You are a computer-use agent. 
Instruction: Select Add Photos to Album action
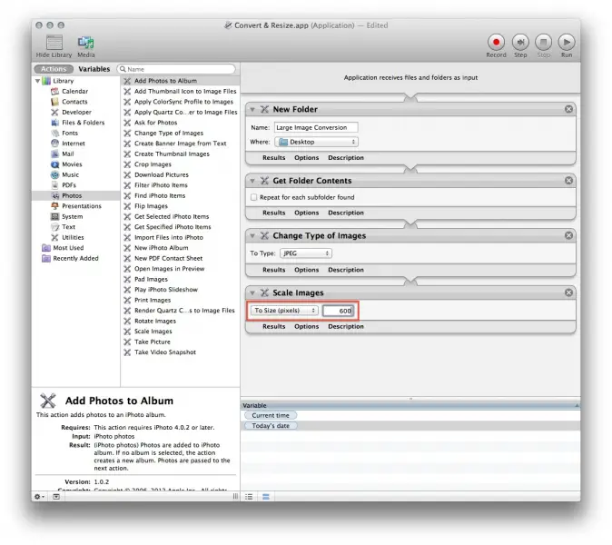181,81
